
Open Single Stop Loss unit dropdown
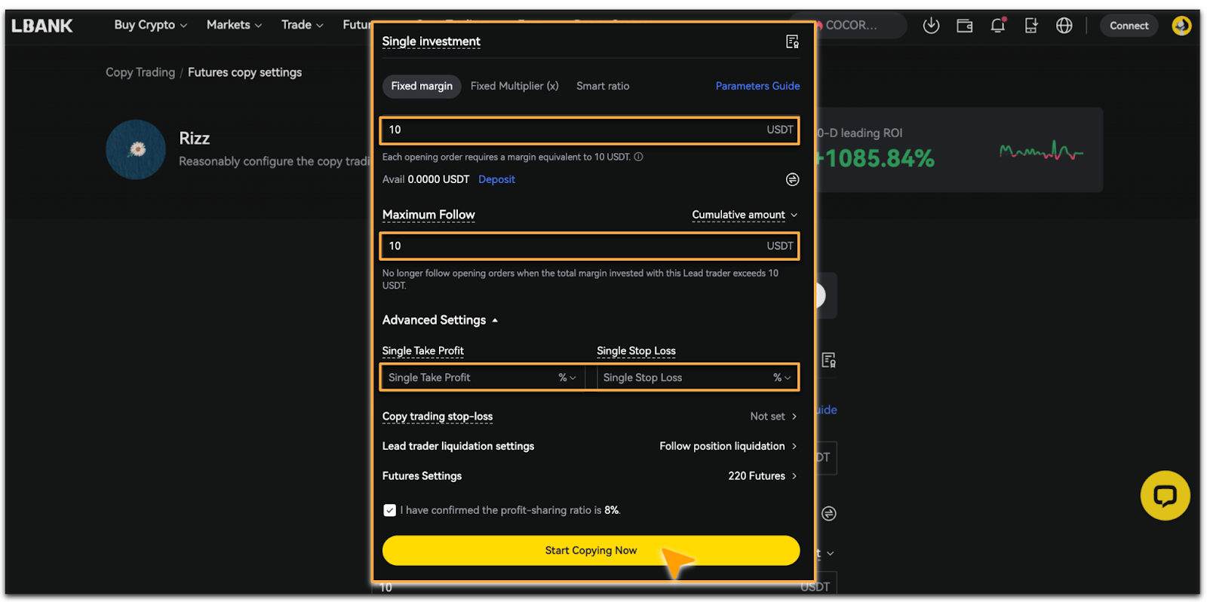(x=782, y=377)
